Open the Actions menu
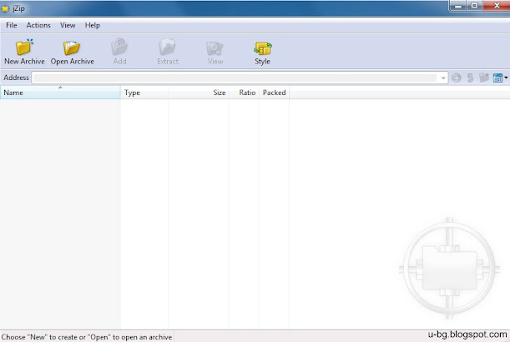The height and width of the screenshot is (342, 510). point(38,25)
